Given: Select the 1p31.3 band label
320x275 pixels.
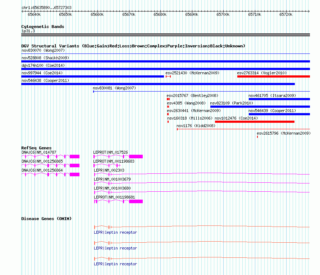Looking at the screenshot, I should (x=28, y=31).
